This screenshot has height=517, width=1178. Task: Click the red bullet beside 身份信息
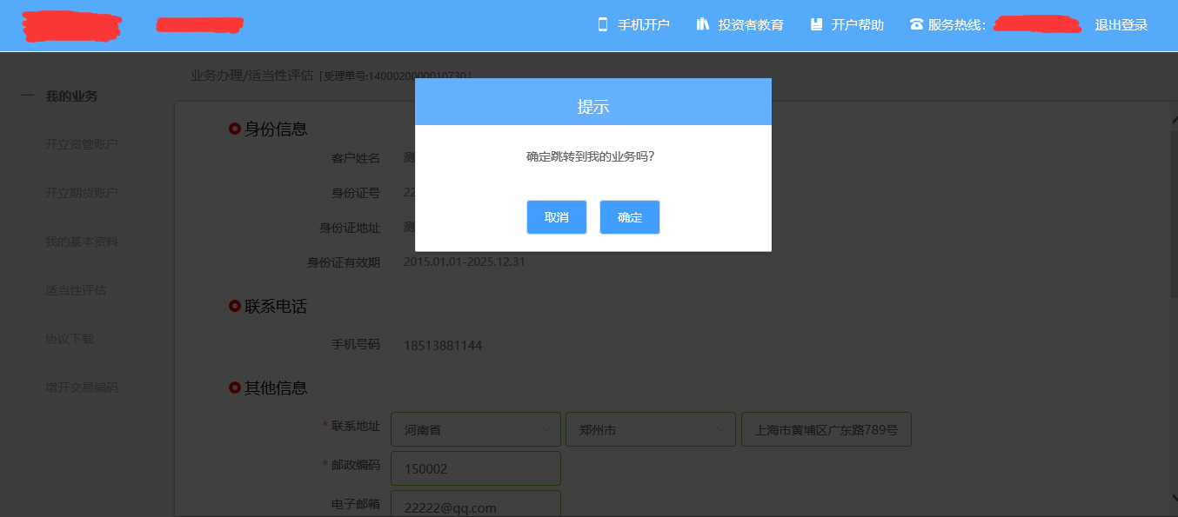coord(234,129)
